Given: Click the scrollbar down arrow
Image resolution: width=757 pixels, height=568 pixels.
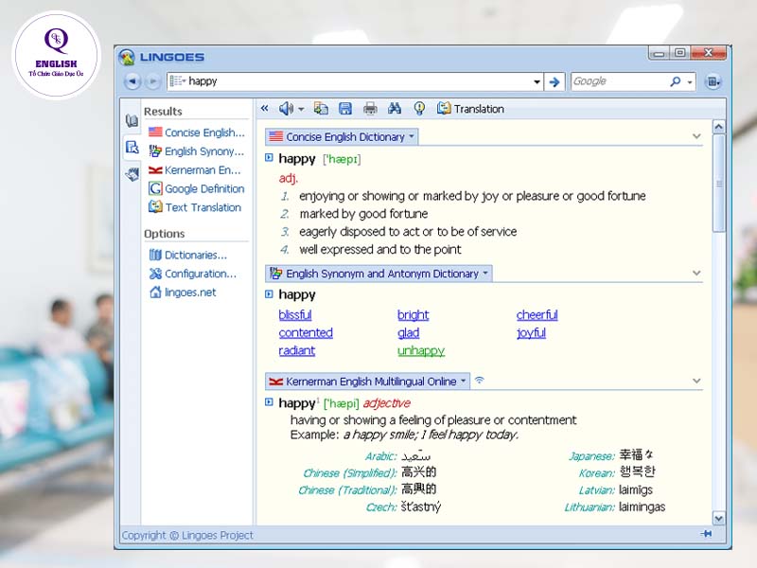Looking at the screenshot, I should (718, 519).
